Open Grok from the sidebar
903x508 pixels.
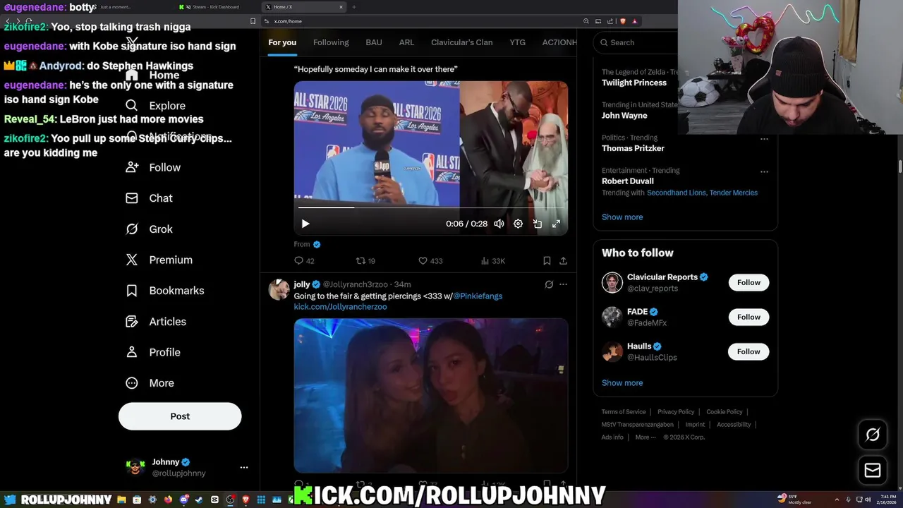tap(149, 229)
